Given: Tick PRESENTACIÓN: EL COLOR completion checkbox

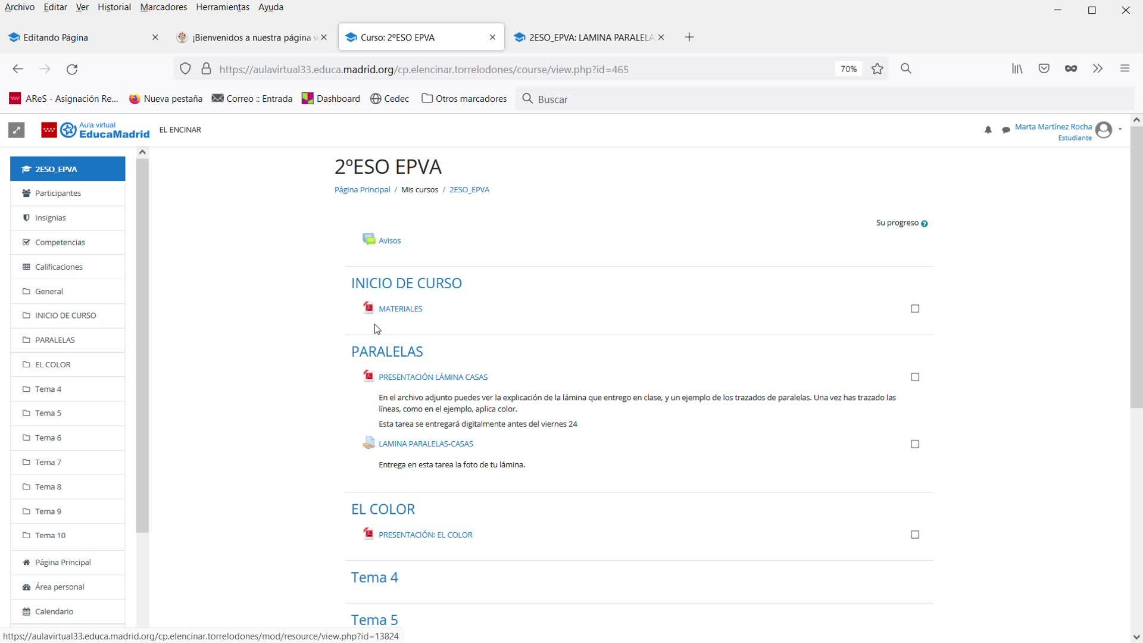Looking at the screenshot, I should click(x=915, y=535).
